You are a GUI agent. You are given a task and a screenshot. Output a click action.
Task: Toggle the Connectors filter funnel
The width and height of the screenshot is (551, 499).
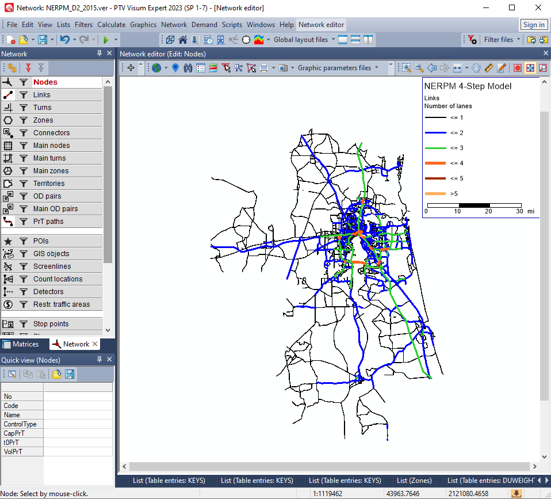tap(24, 133)
